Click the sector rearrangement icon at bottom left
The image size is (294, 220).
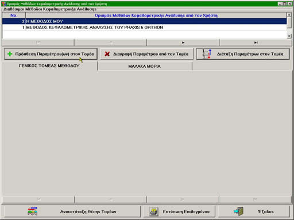[32, 211]
